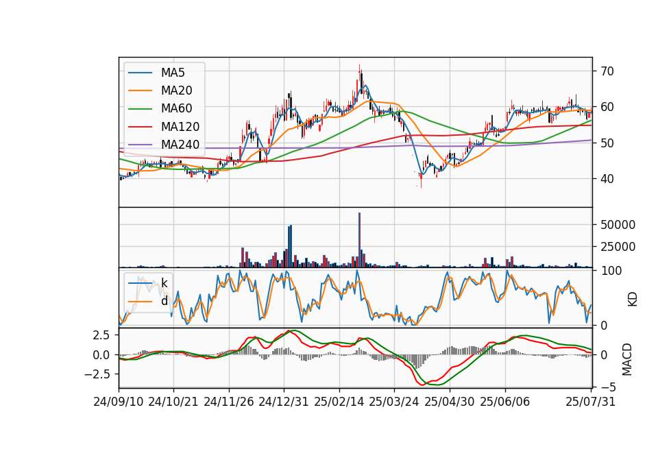Click the 24/12/31 date axis label

tap(284, 402)
